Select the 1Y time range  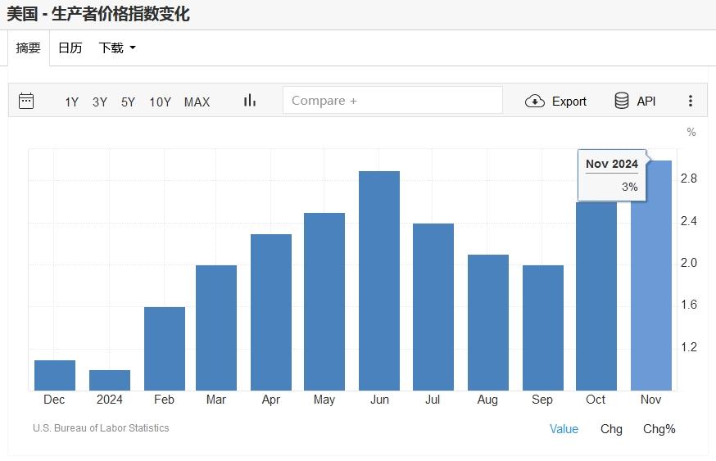(x=72, y=102)
